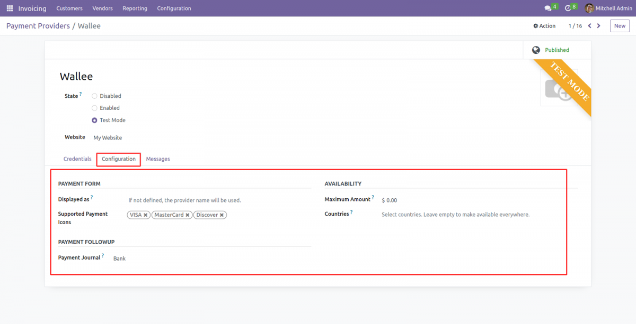Open the Invoicing apps grid icon

click(x=9, y=8)
